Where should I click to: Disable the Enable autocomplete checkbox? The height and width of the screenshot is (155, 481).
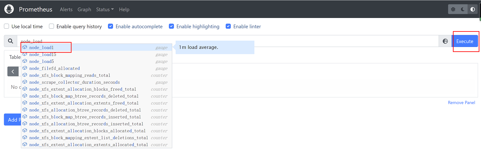click(110, 26)
